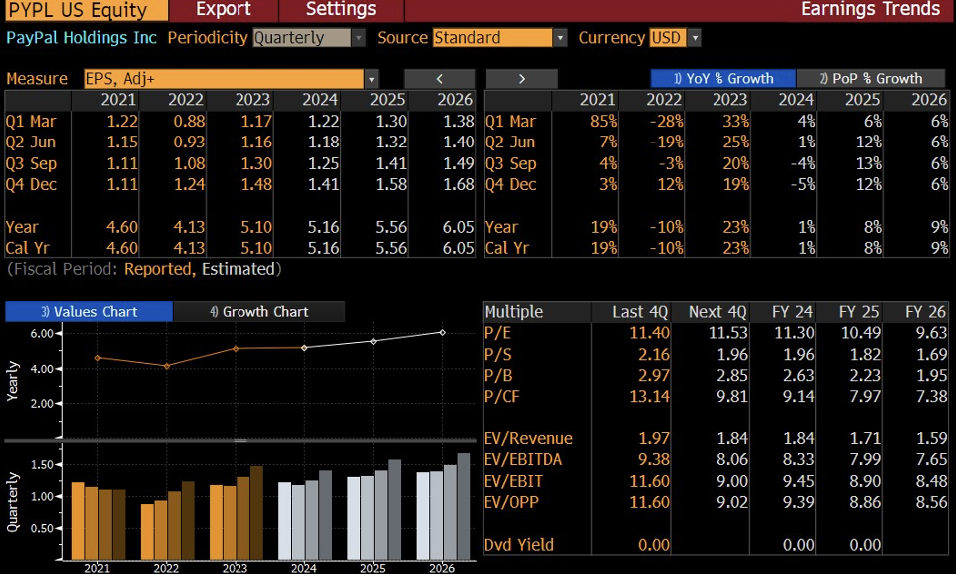Click the PYPL US Equity security field
956x574 pixels.
point(86,10)
